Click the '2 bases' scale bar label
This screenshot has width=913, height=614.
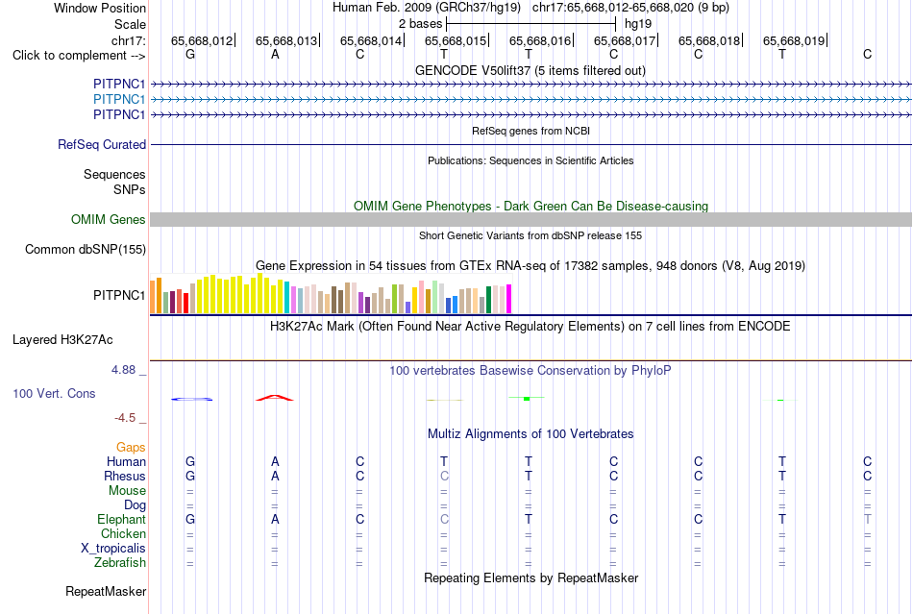coord(420,24)
